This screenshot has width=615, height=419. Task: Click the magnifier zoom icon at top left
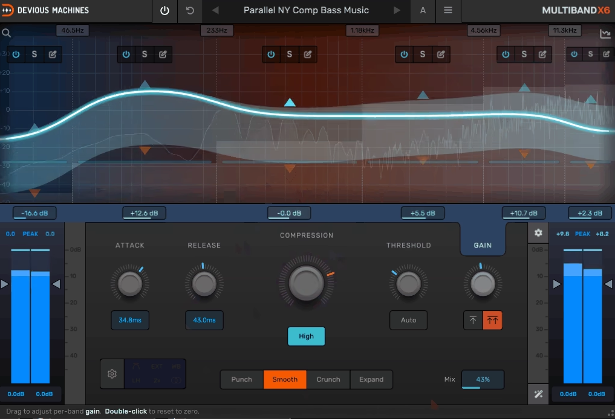click(6, 33)
